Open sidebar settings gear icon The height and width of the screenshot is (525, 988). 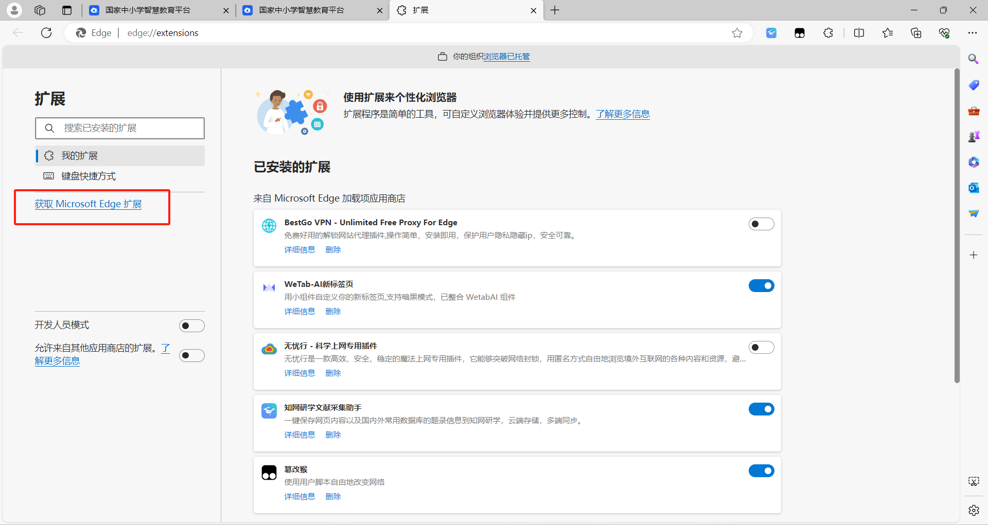pyautogui.click(x=974, y=510)
